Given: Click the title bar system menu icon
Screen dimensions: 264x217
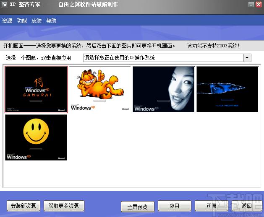Looking at the screenshot, I should pos(4,4).
